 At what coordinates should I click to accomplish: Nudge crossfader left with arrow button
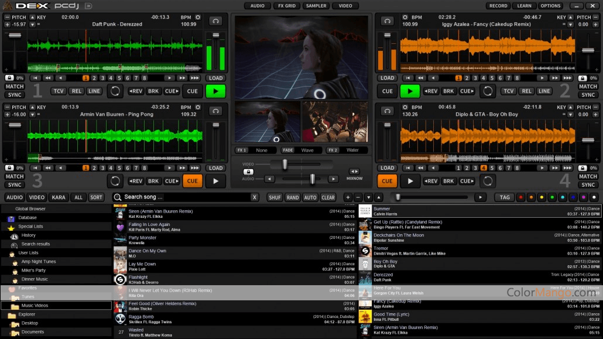coord(269,179)
